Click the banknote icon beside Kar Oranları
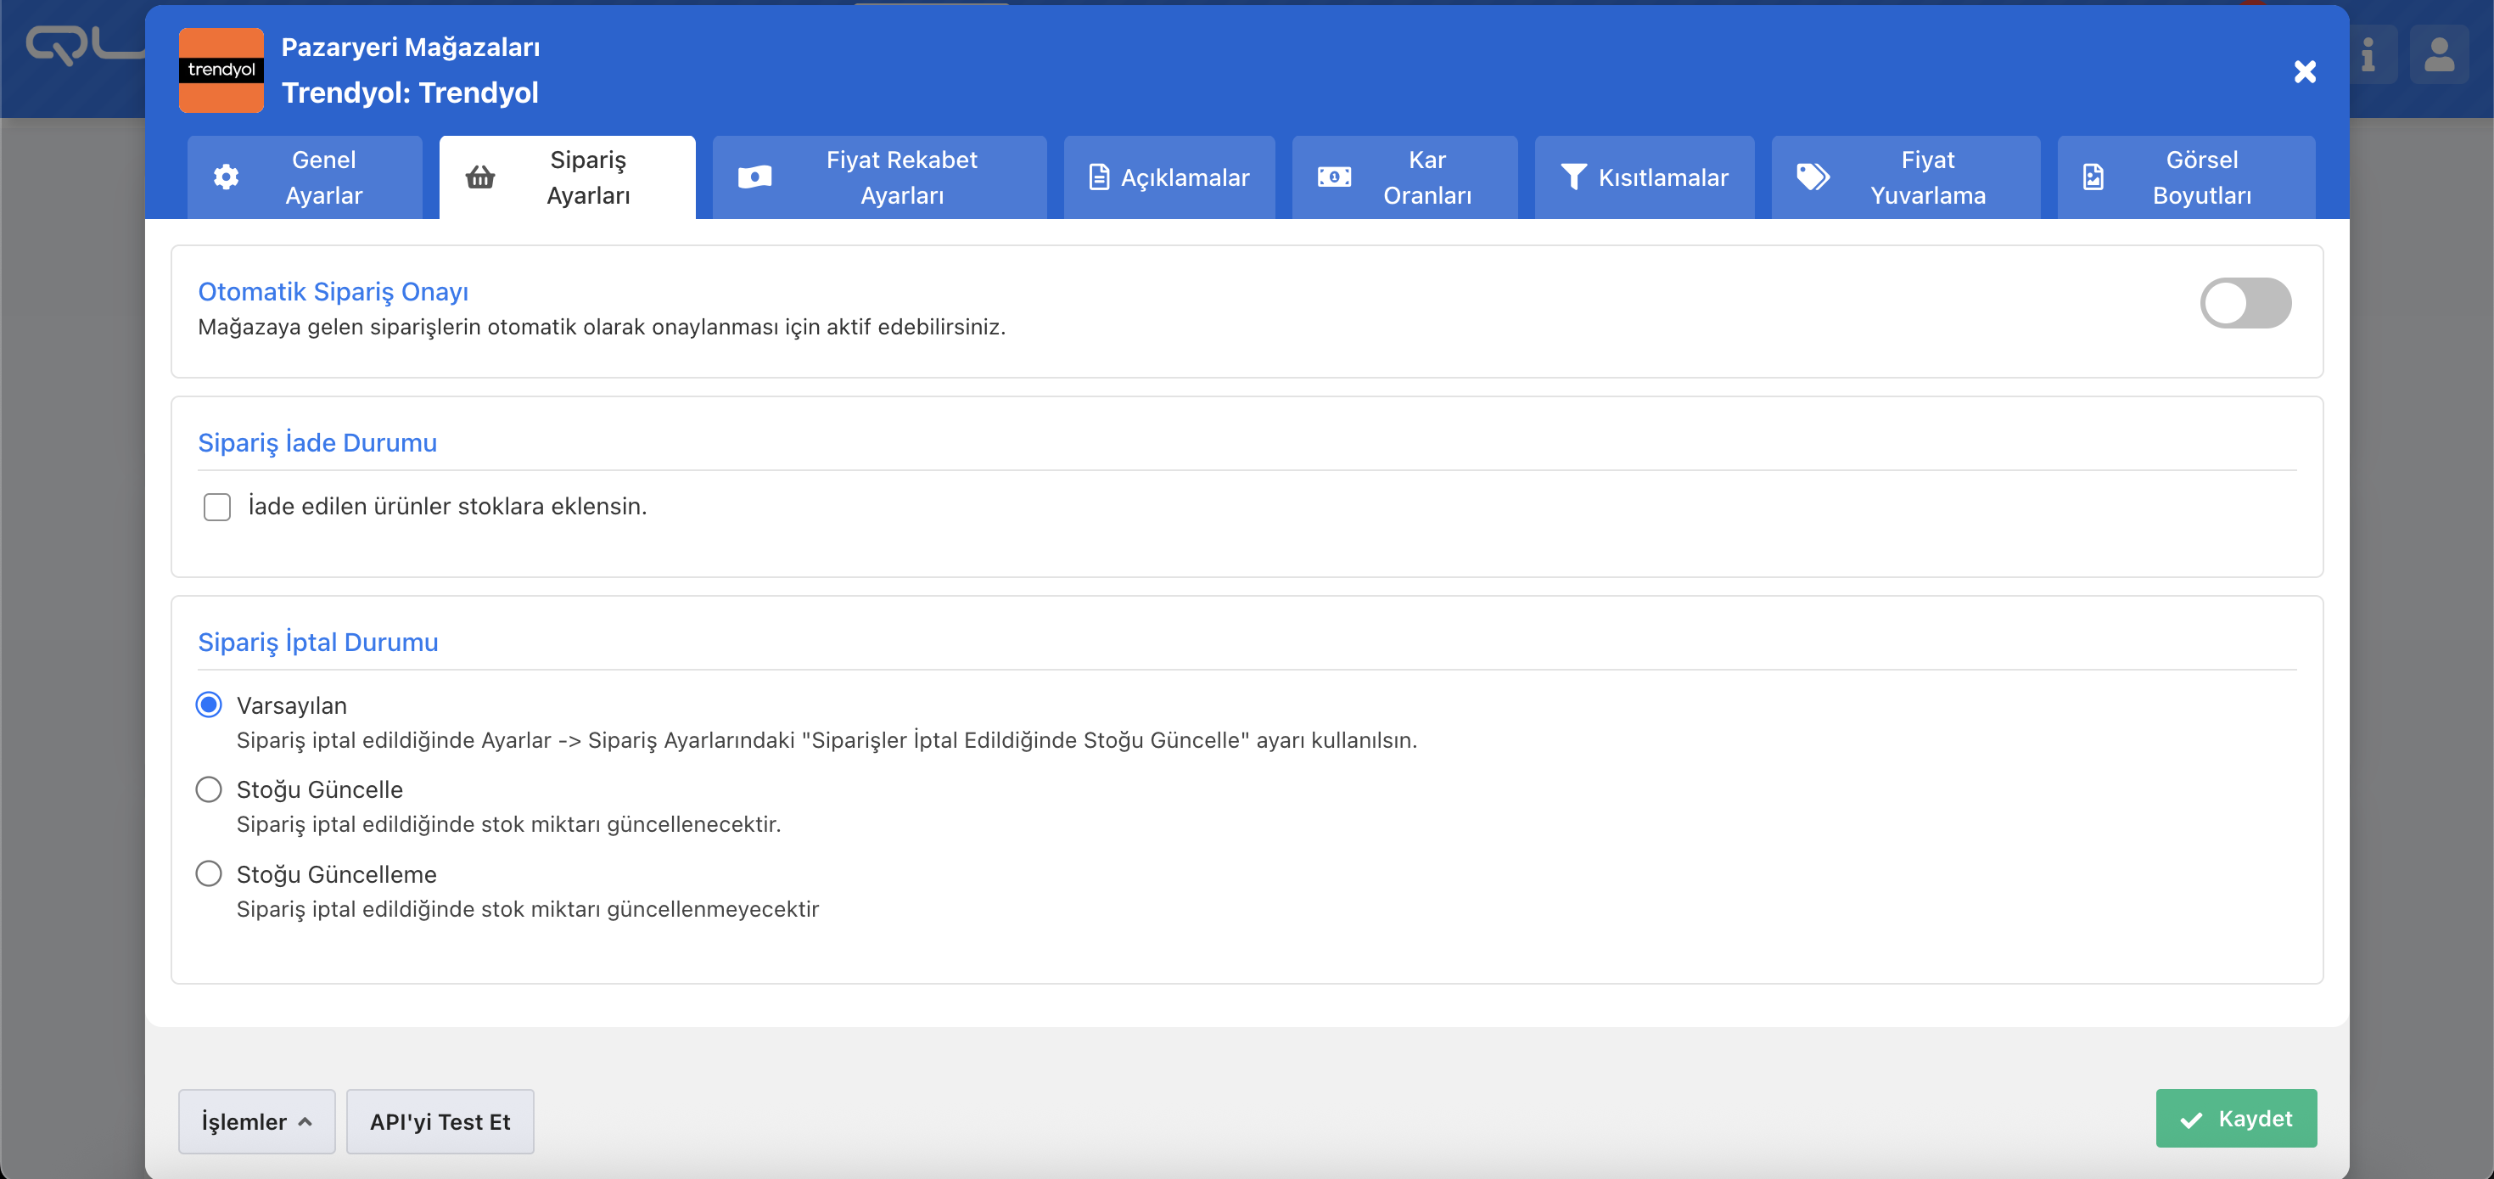 1333,177
